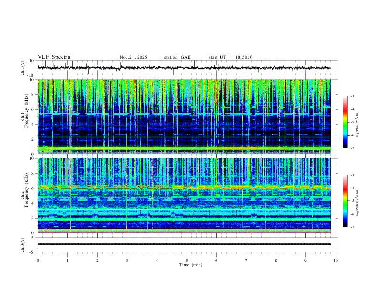This screenshot has height=292, width=378.
Task: Click the ch.1 'Frequency (kHz)' axis label
Action: click(x=26, y=111)
